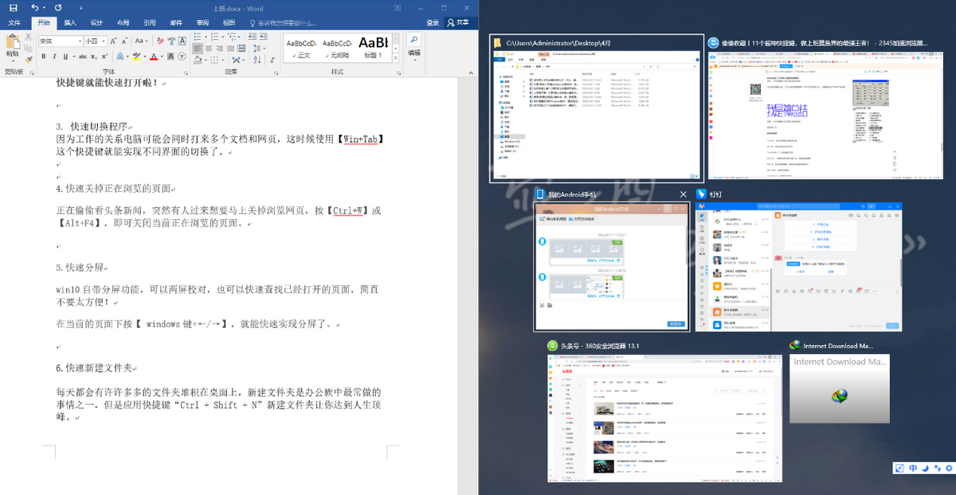
Task: Apply the 正文 style
Action: [301, 49]
